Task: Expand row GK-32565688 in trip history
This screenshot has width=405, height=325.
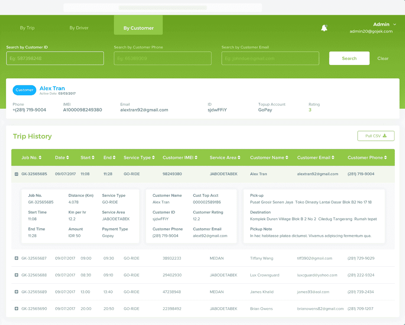Action: tap(16, 275)
